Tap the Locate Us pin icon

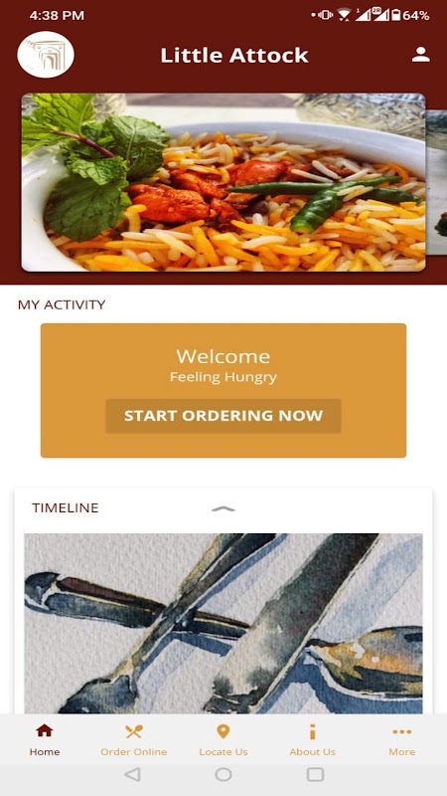(x=223, y=731)
